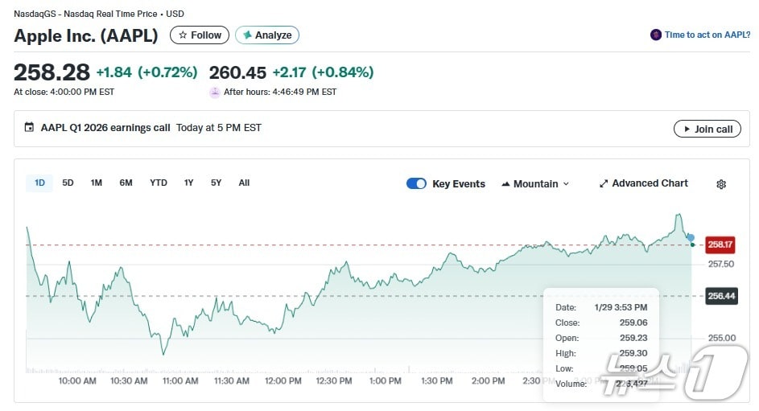This screenshot has width=759, height=411.
Task: Open chart settings gear icon
Action: [720, 184]
